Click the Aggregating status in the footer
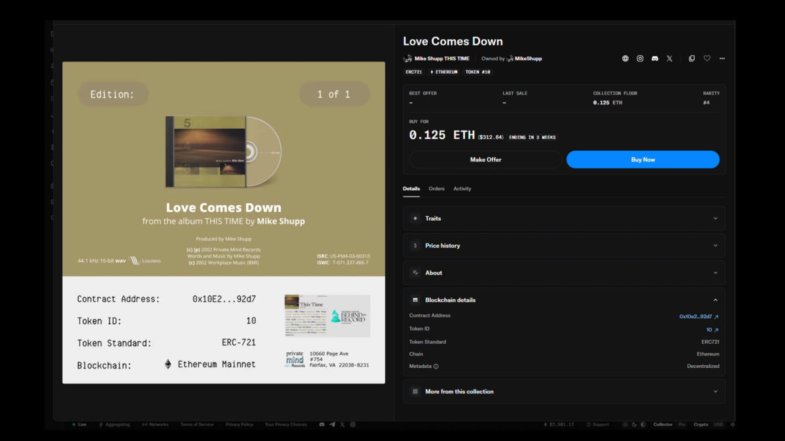This screenshot has height=441, width=785. [114, 425]
